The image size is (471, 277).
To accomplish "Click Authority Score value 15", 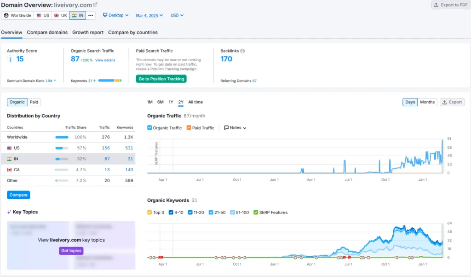I will (20, 59).
